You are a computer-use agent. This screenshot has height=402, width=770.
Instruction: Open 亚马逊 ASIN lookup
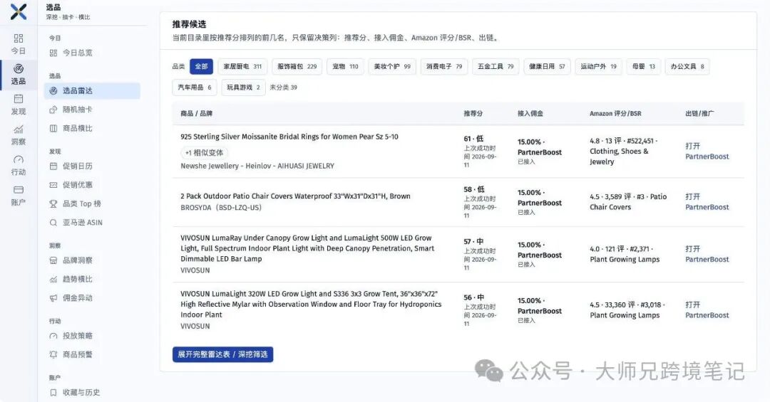coord(92,223)
